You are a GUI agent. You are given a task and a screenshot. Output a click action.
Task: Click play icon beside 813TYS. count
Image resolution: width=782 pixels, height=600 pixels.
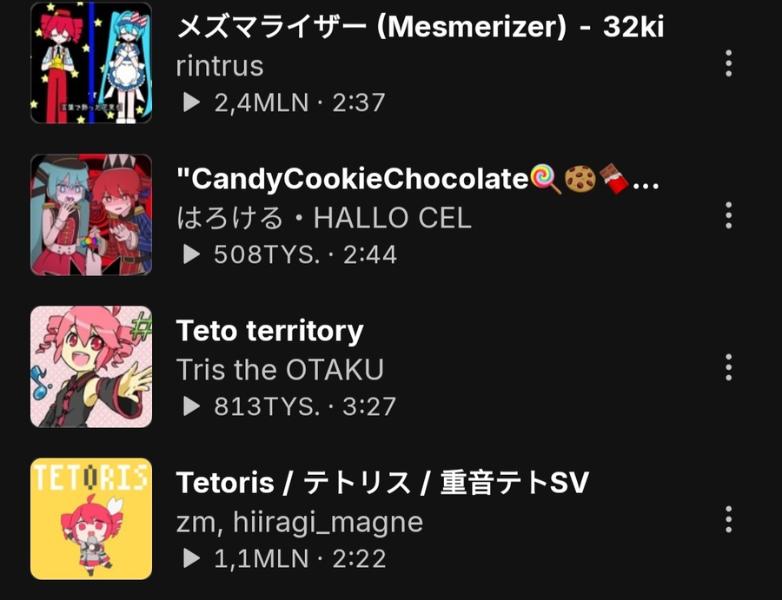[x=191, y=406]
